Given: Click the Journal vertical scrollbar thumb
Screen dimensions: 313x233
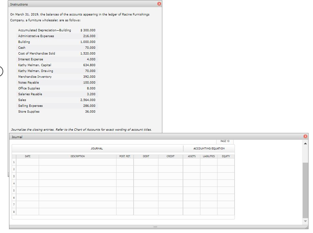Looking at the screenshot, I should (x=306, y=190).
